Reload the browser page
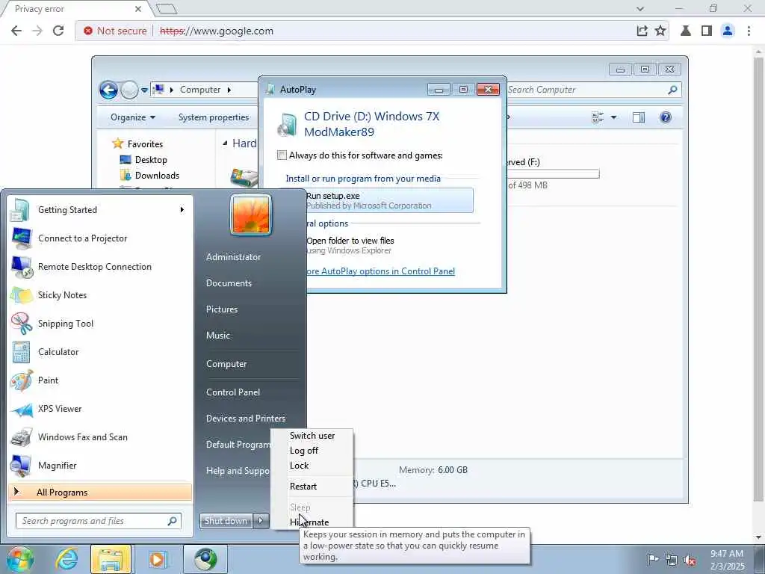 (x=58, y=31)
